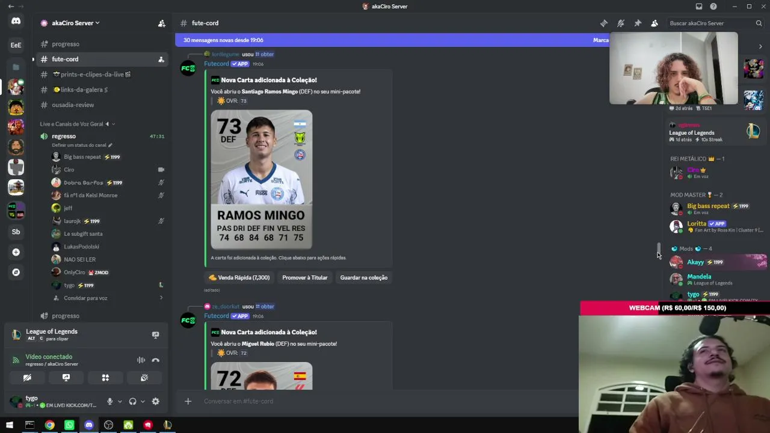The image size is (770, 433).
Task: Focus the Conversar em #fute-cord message box
Action: [x=385, y=401]
